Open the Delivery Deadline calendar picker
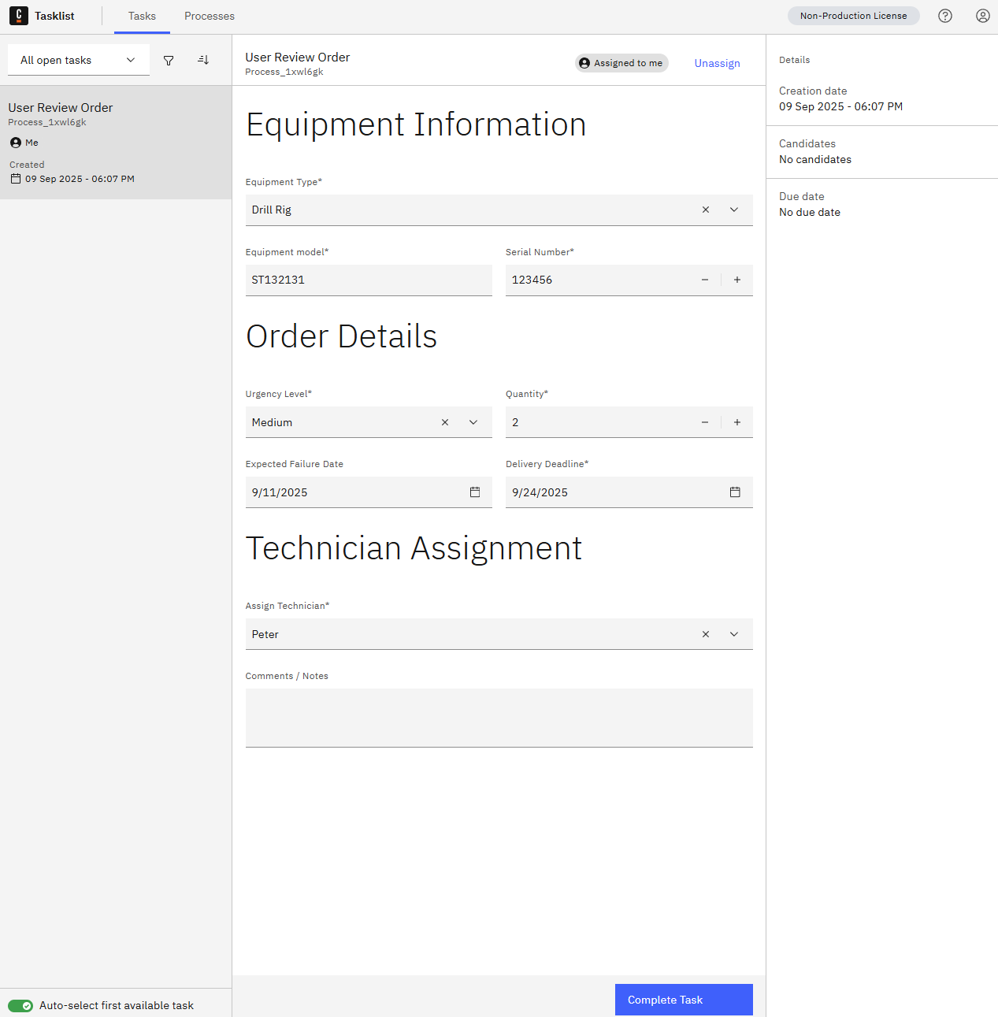This screenshot has width=998, height=1017. click(735, 492)
